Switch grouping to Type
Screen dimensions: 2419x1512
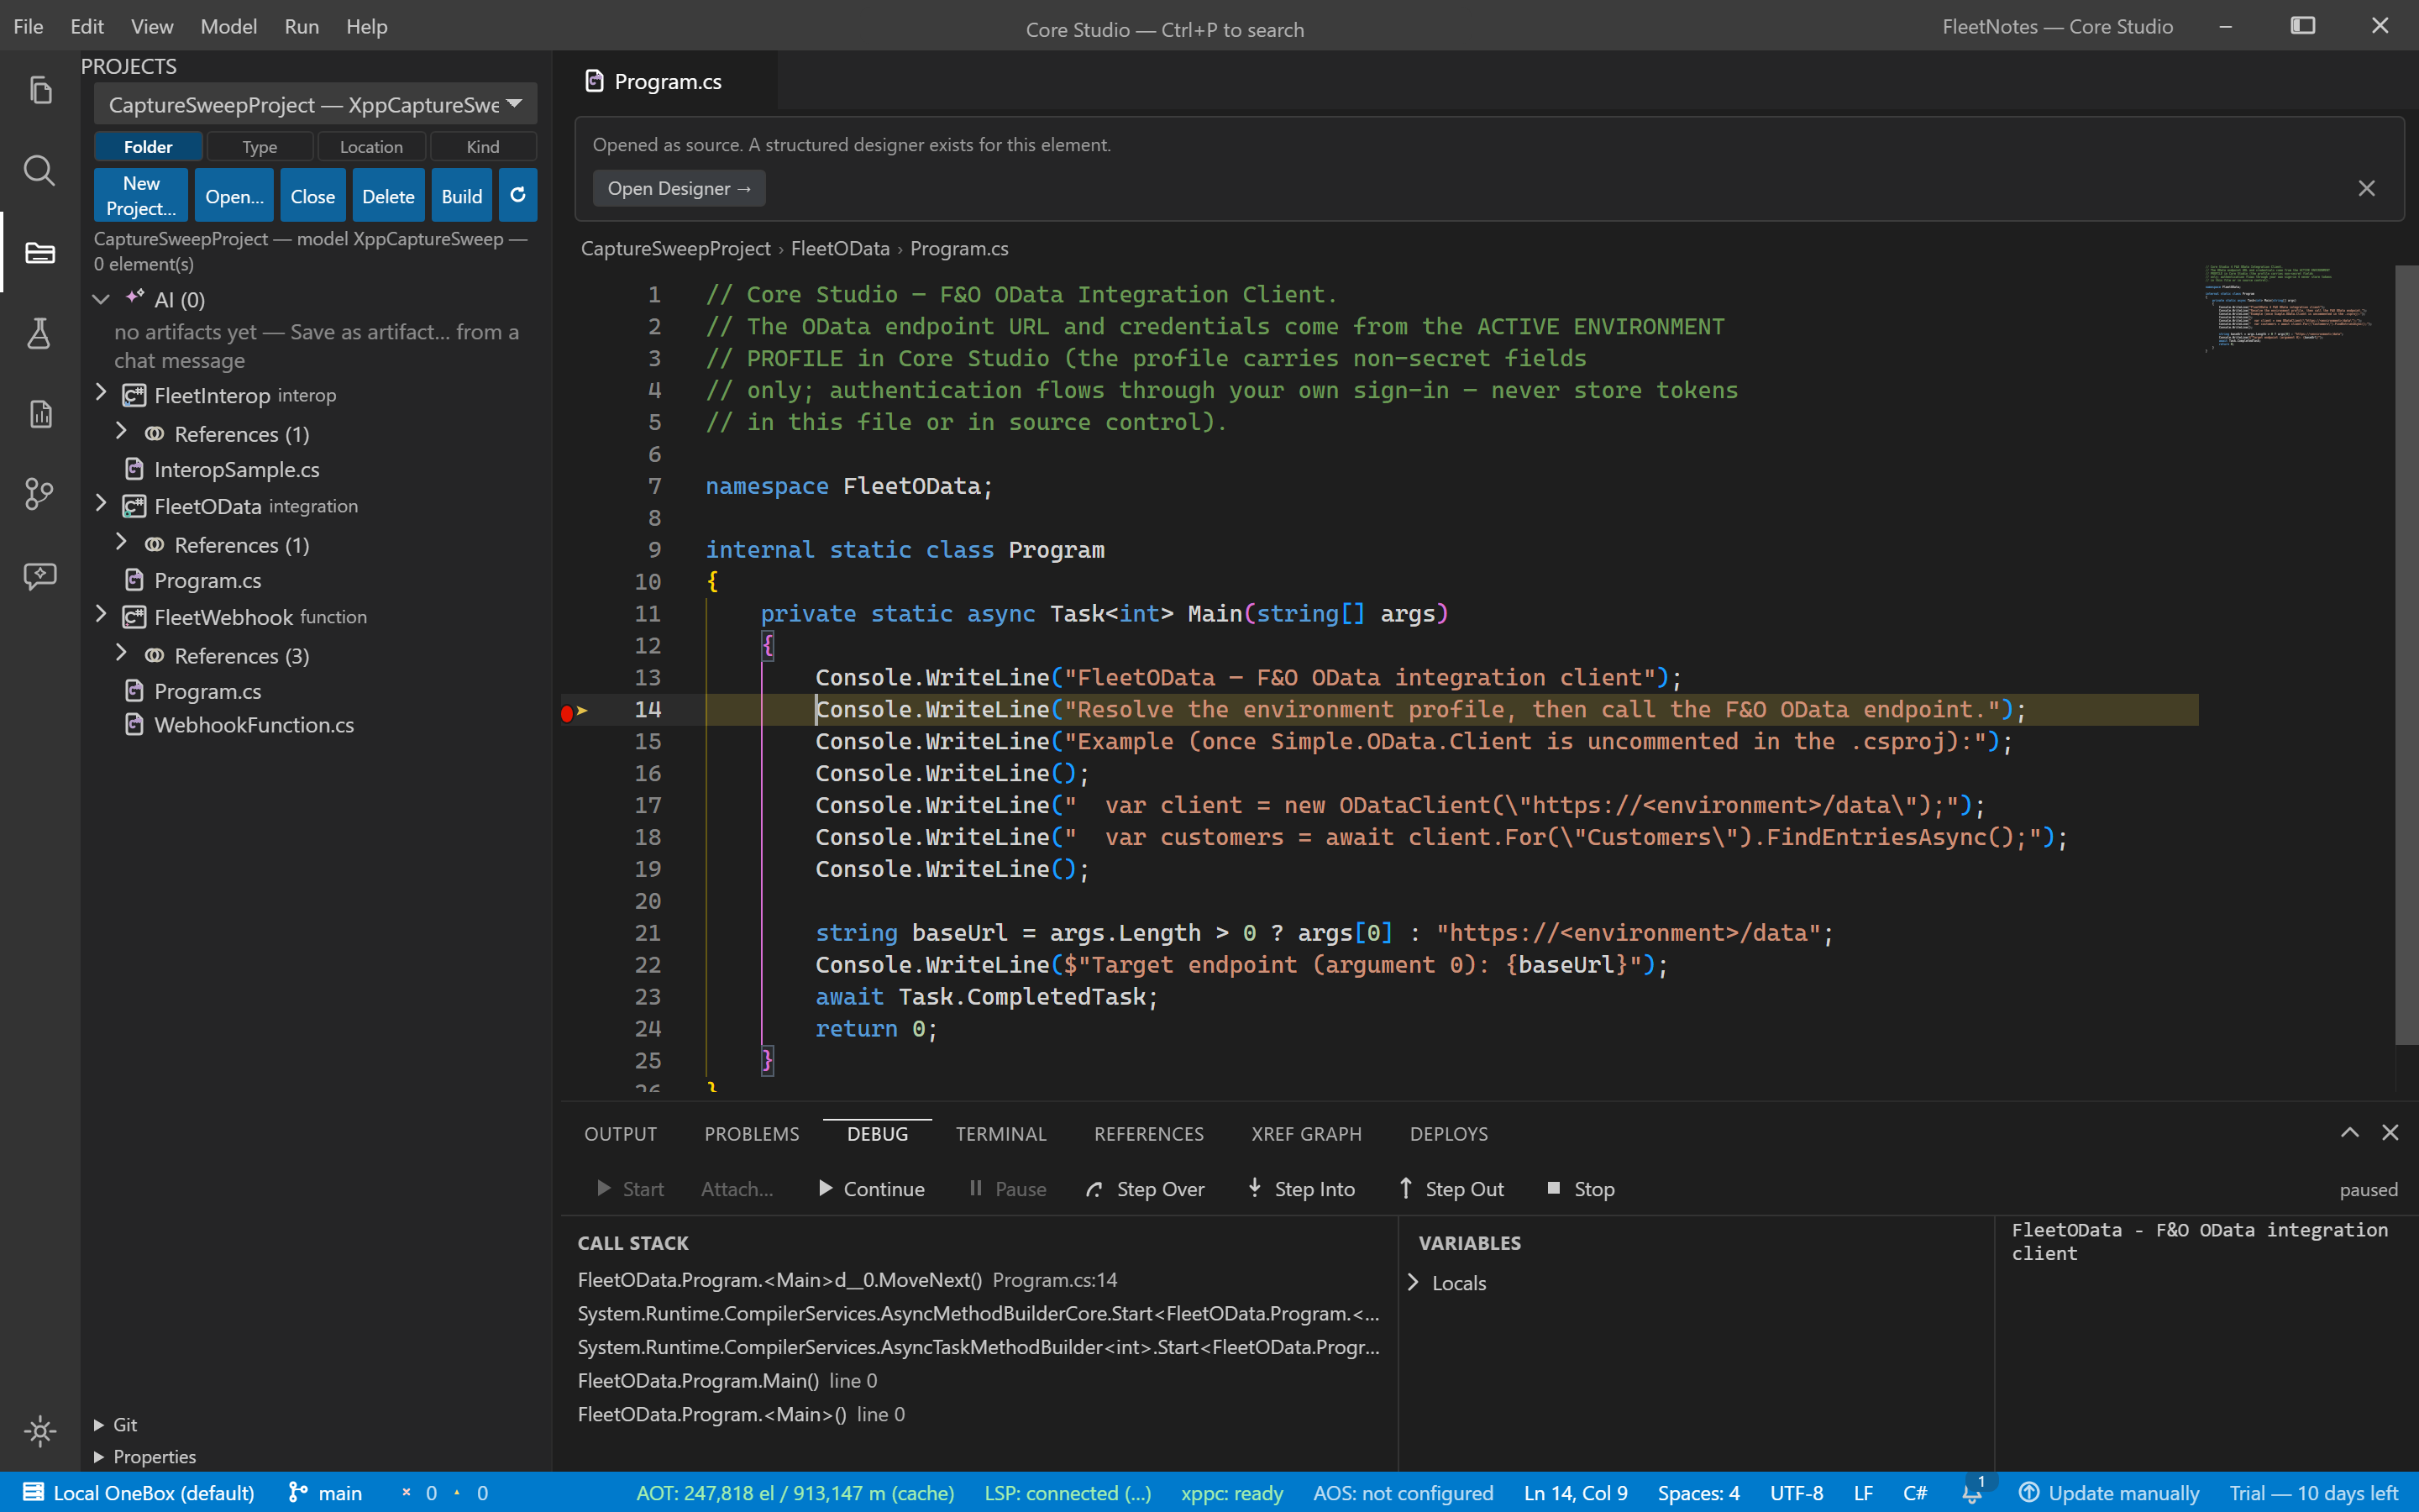click(260, 146)
